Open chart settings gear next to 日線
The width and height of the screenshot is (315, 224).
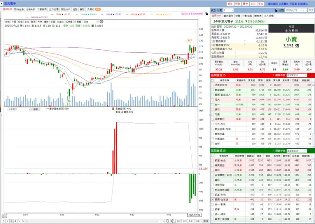pyautogui.click(x=101, y=21)
